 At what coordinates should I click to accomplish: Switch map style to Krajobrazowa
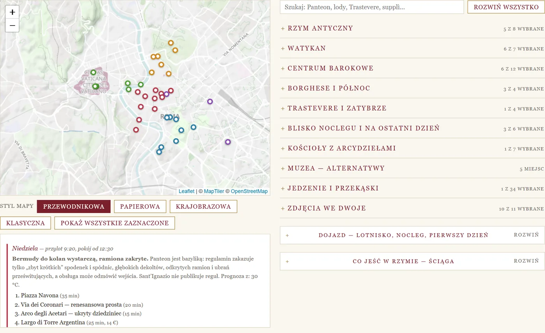[203, 206]
